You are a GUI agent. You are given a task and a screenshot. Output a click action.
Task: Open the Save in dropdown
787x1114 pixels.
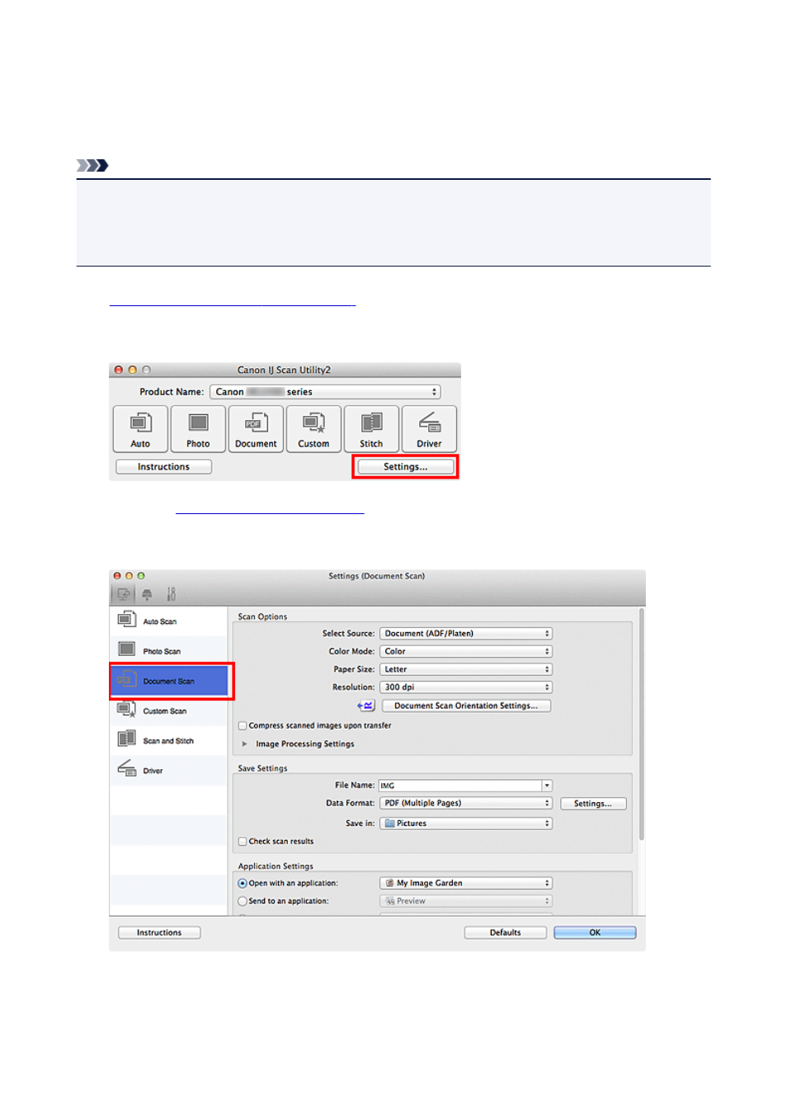pos(466,824)
